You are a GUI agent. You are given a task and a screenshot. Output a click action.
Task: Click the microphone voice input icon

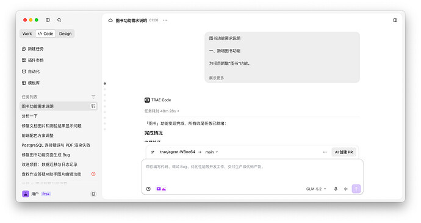[x=336, y=189]
